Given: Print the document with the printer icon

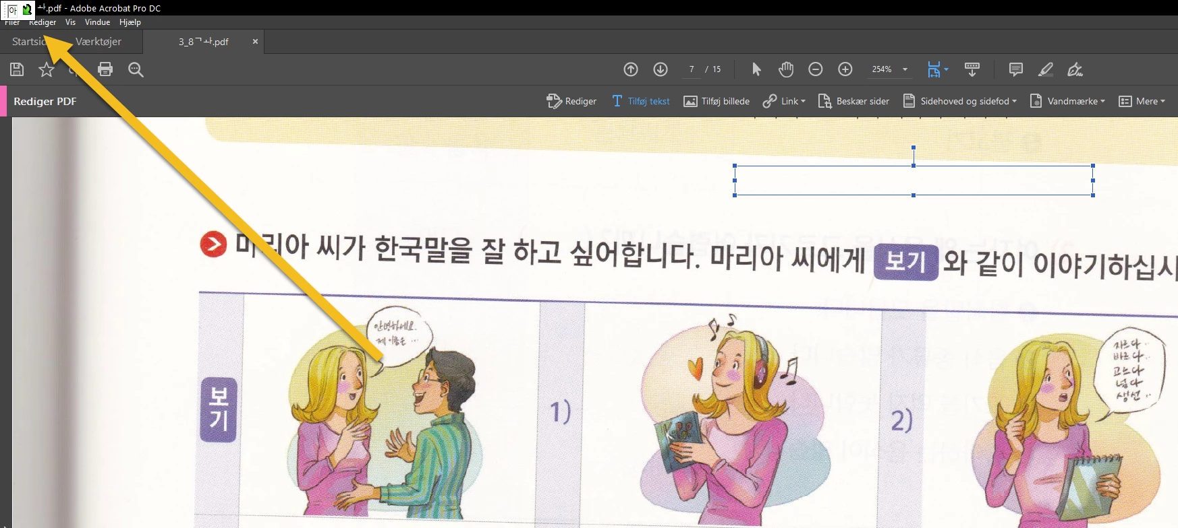Looking at the screenshot, I should [105, 69].
